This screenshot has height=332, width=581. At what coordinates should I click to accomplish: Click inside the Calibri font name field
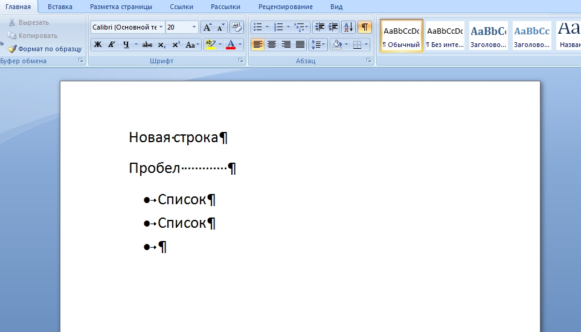124,27
